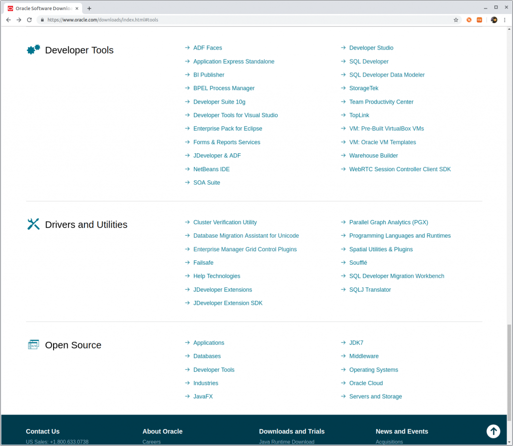This screenshot has width=513, height=446.
Task: Open Developer Tools for Visual Studio link
Action: 235,116
